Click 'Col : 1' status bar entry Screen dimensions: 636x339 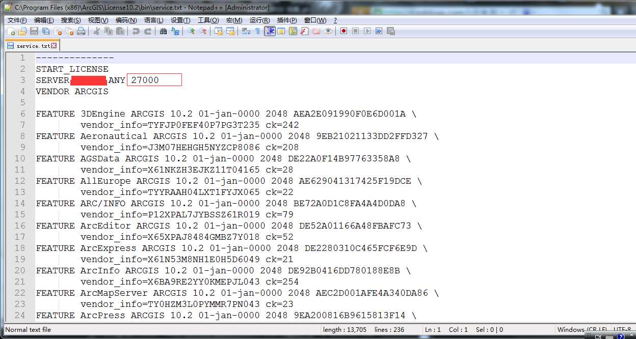(458, 329)
